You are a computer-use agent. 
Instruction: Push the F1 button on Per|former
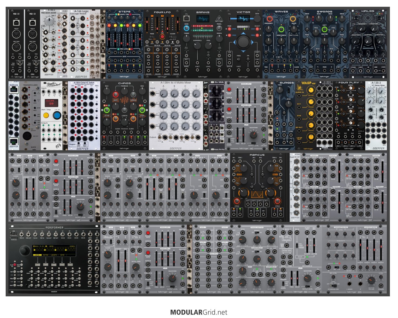38,265
